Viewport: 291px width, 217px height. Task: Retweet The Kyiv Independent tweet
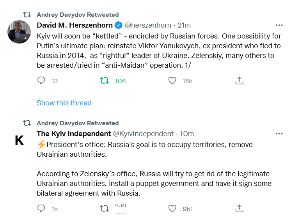105,208
